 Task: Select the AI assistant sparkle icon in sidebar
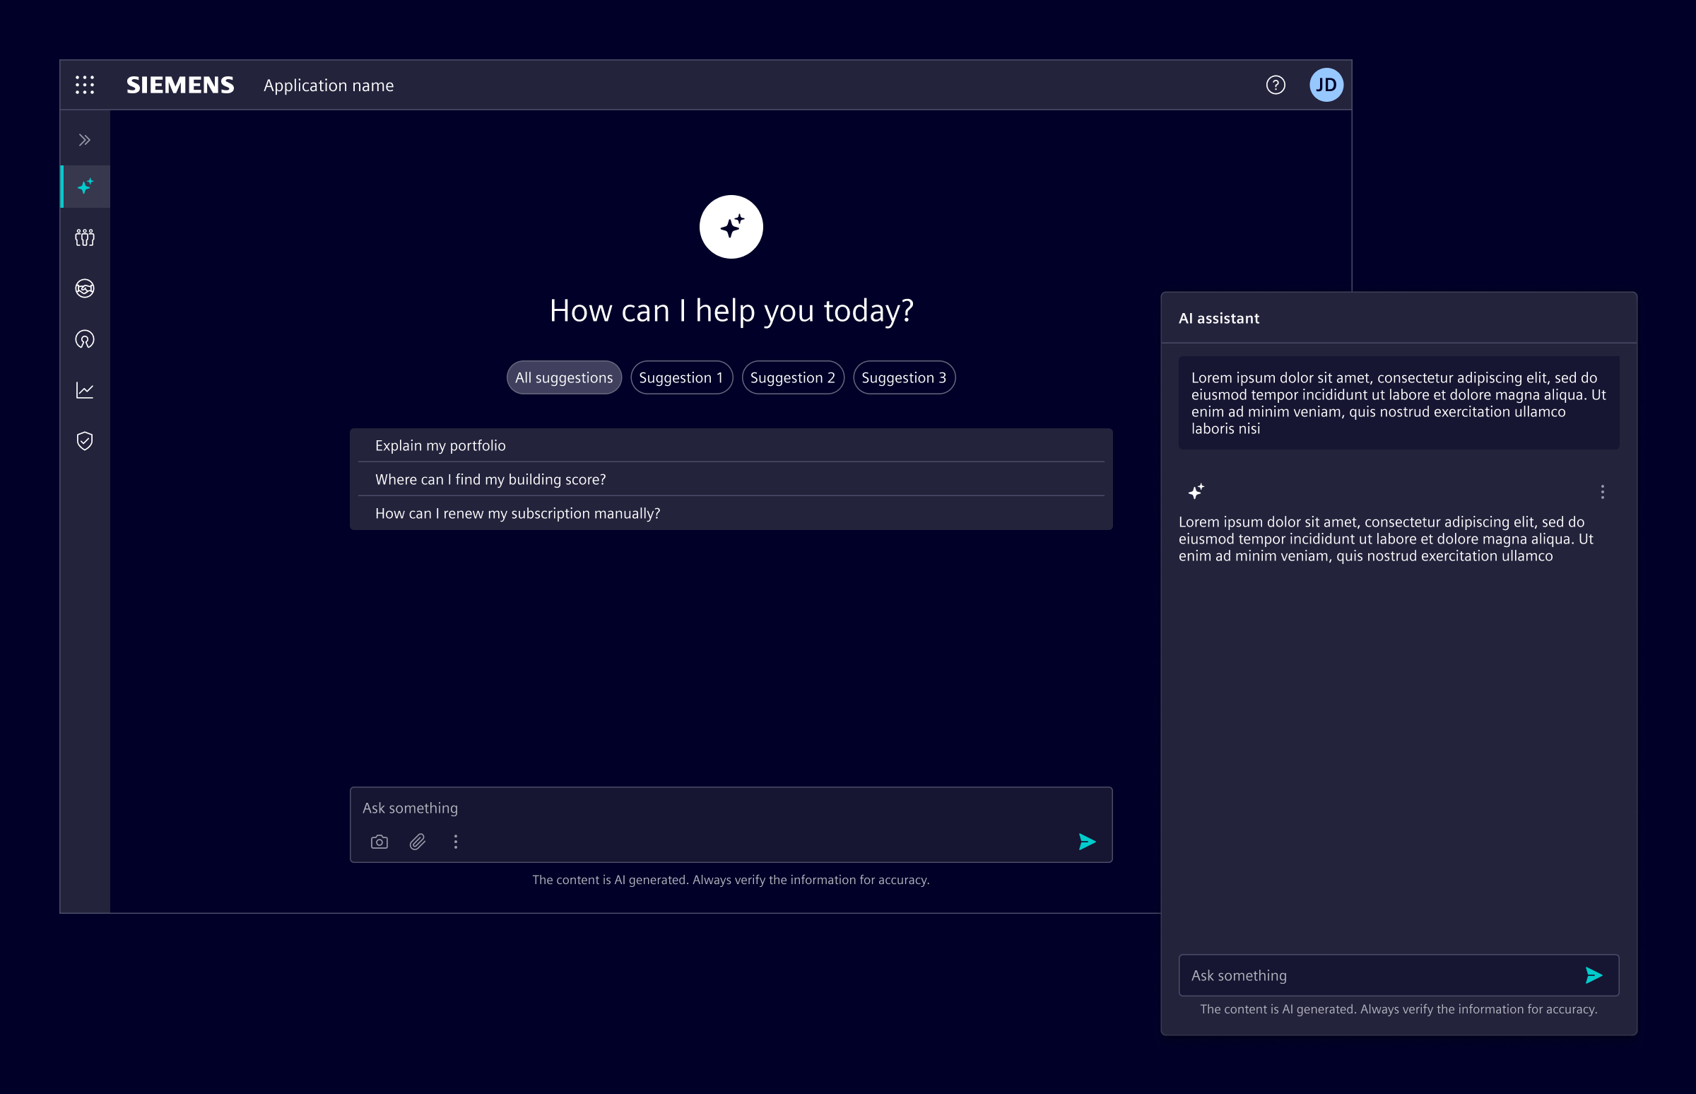[85, 187]
